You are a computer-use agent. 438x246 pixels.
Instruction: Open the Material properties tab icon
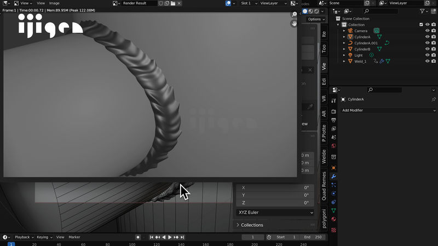click(x=333, y=219)
